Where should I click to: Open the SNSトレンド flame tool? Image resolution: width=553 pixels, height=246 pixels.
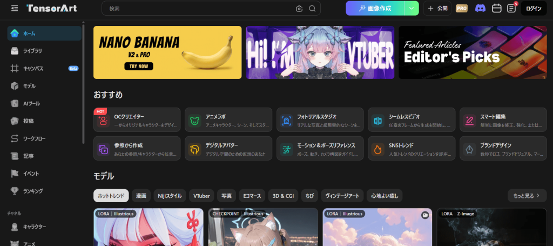412,149
